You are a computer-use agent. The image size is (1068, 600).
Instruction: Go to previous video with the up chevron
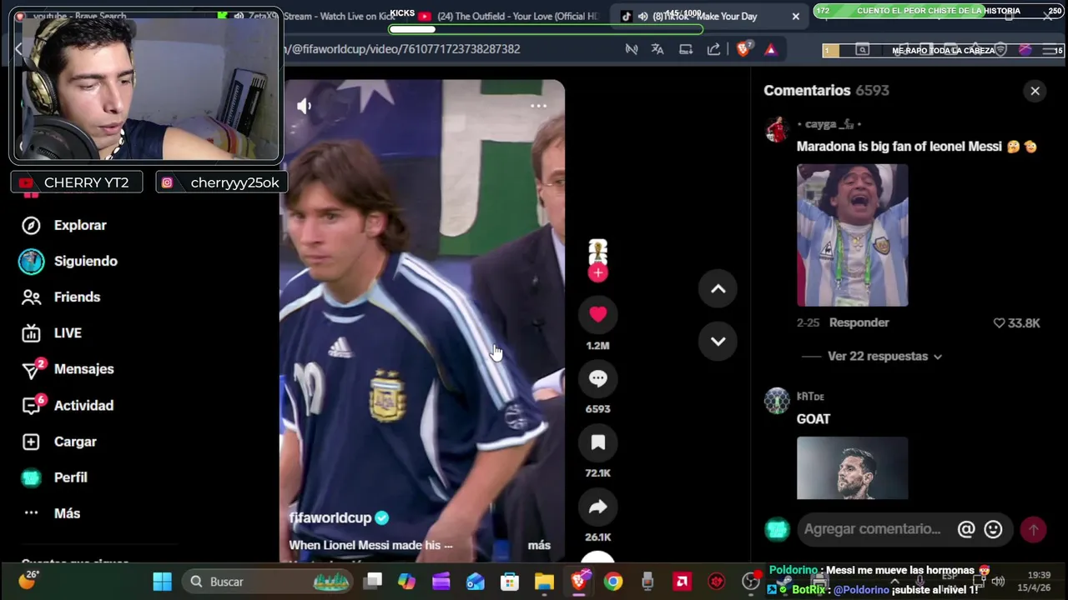point(718,289)
